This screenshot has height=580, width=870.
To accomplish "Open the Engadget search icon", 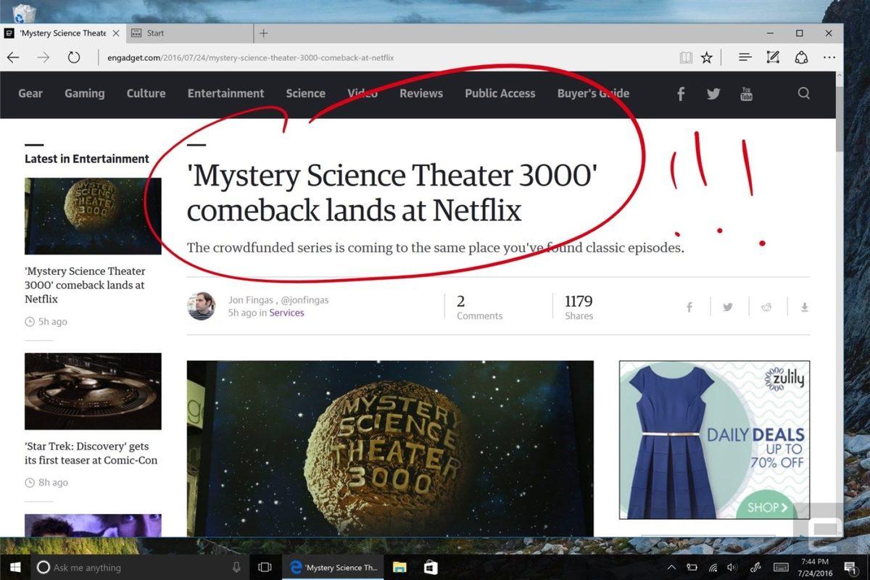I will pos(803,93).
